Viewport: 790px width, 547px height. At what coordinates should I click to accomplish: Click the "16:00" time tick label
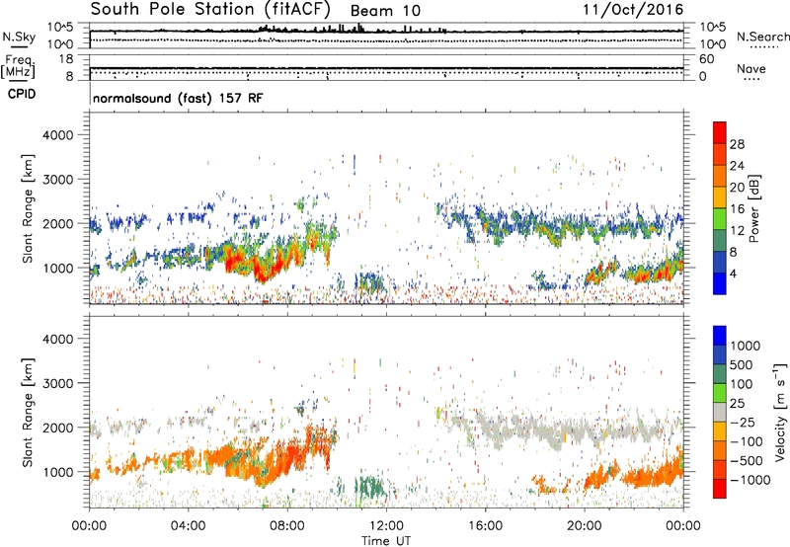(x=485, y=526)
